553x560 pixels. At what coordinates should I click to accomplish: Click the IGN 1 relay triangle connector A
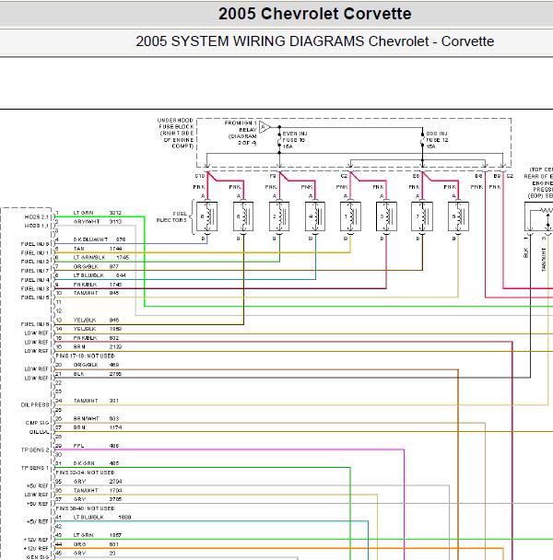pos(265,127)
